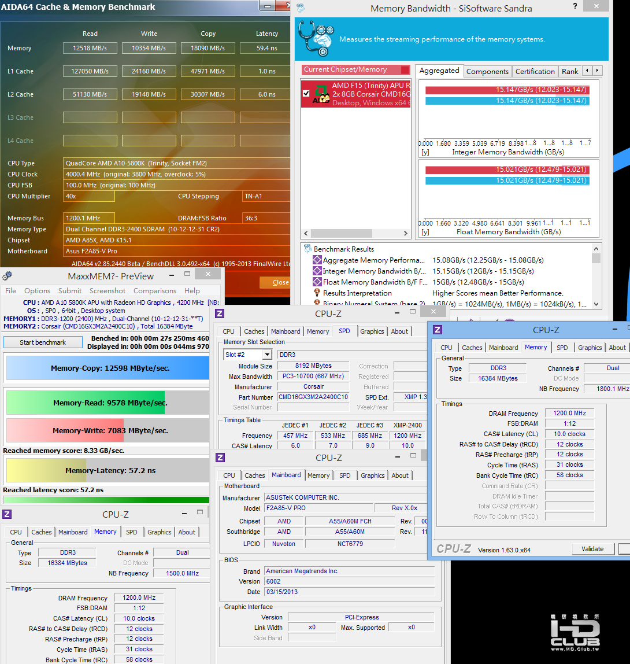Click the XMP-2400 column header in Timings Table
The height and width of the screenshot is (664, 630).
407,425
